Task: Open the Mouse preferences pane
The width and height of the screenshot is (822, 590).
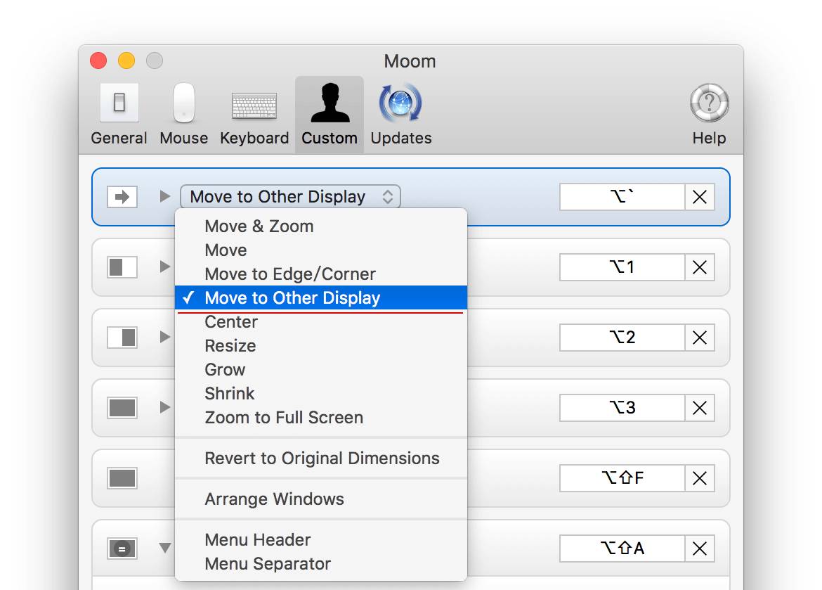Action: pyautogui.click(x=183, y=113)
